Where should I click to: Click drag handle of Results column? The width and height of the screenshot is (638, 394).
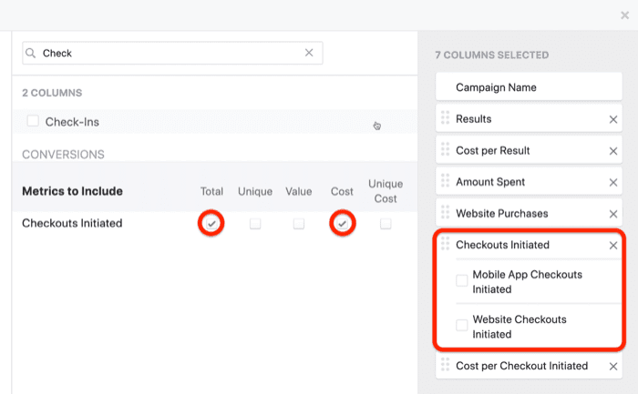click(x=445, y=119)
